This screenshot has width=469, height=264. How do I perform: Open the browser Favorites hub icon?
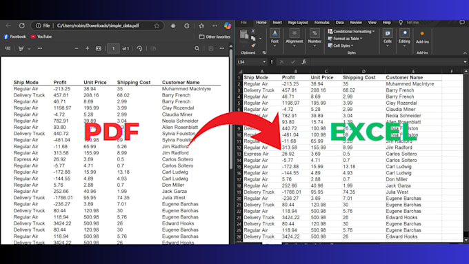(x=201, y=26)
